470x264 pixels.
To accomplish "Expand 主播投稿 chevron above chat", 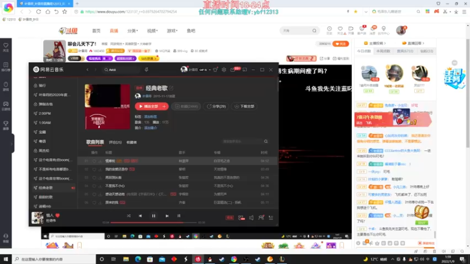I will [x=385, y=43].
